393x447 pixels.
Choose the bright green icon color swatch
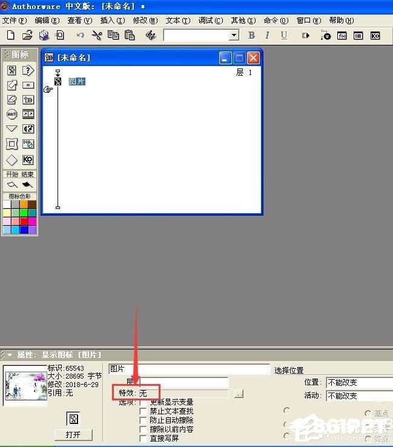click(24, 213)
